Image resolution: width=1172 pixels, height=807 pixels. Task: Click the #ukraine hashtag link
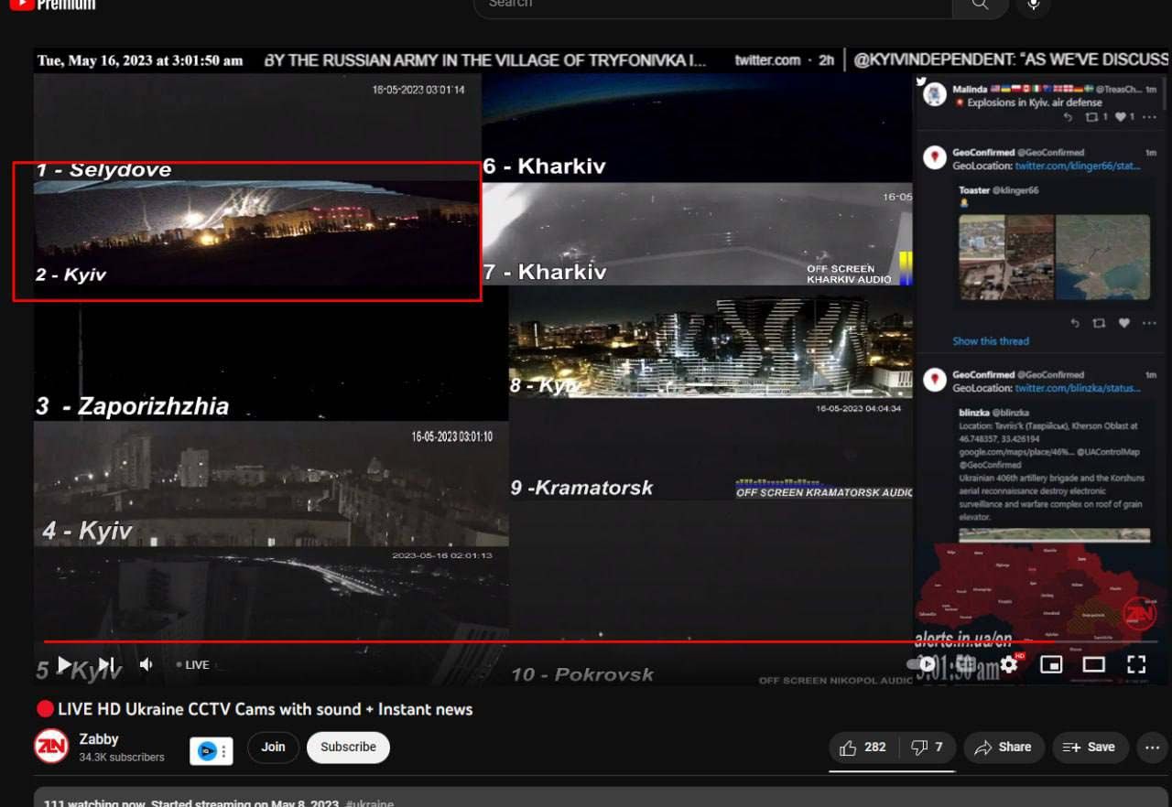click(x=369, y=802)
